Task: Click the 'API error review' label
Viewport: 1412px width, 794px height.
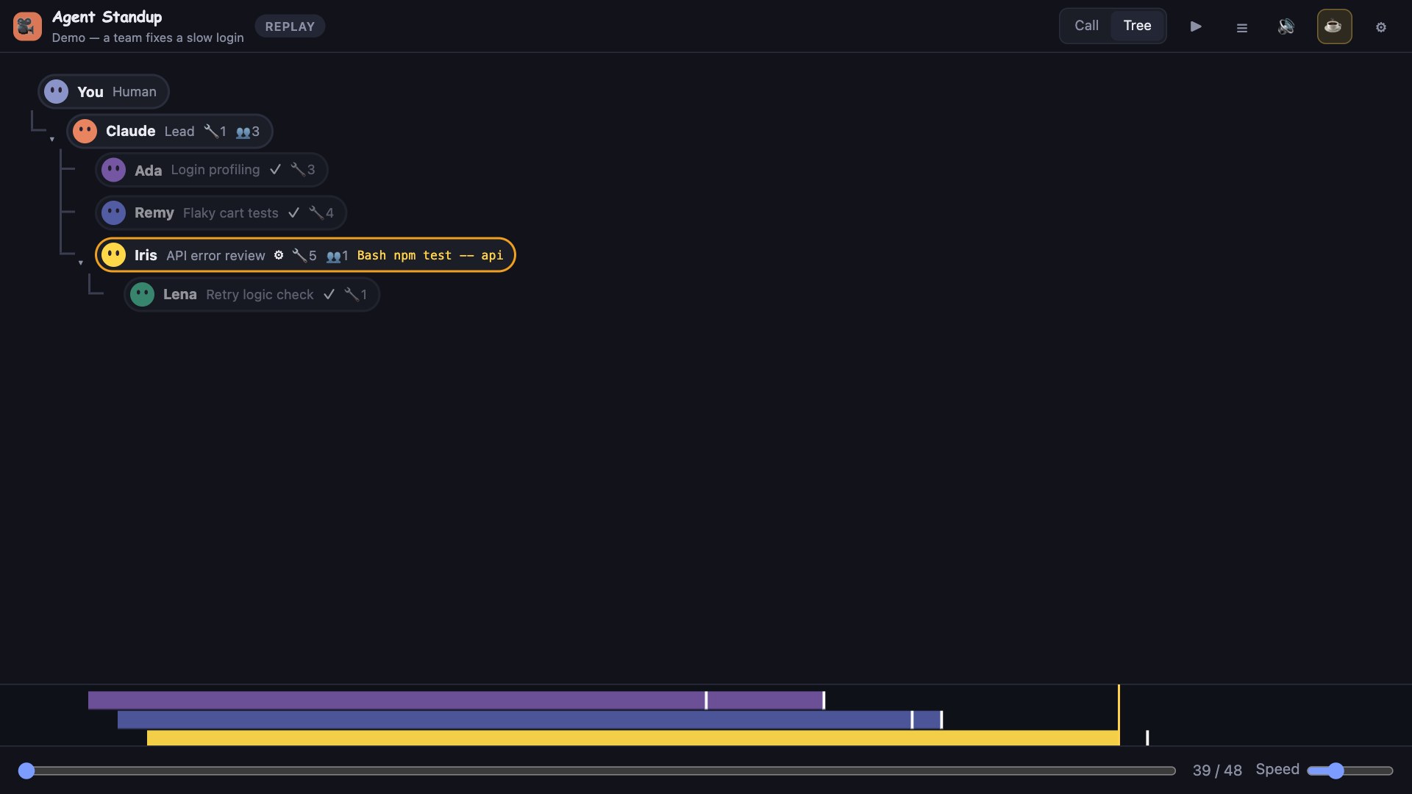Action: 215,256
